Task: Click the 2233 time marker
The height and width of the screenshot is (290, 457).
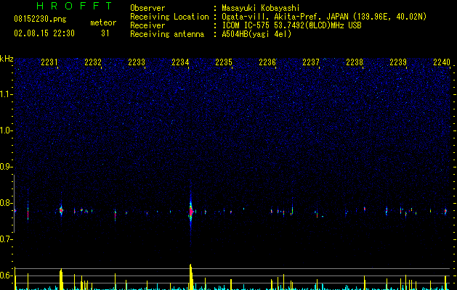Action: click(x=137, y=62)
